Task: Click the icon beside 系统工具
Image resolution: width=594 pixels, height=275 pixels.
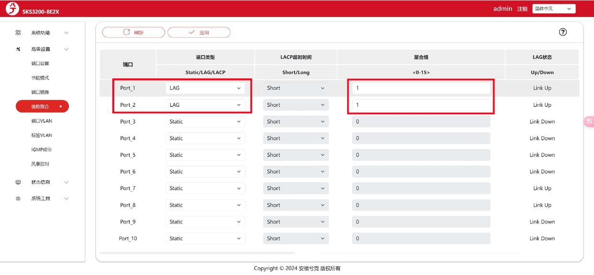Action: tap(18, 198)
